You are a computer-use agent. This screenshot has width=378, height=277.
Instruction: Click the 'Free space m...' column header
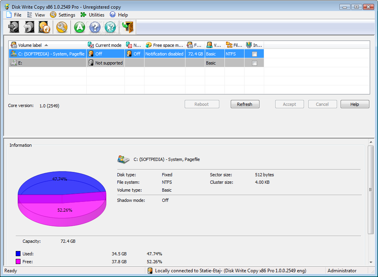[165, 45]
